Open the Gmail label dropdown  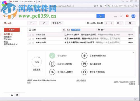8,23
